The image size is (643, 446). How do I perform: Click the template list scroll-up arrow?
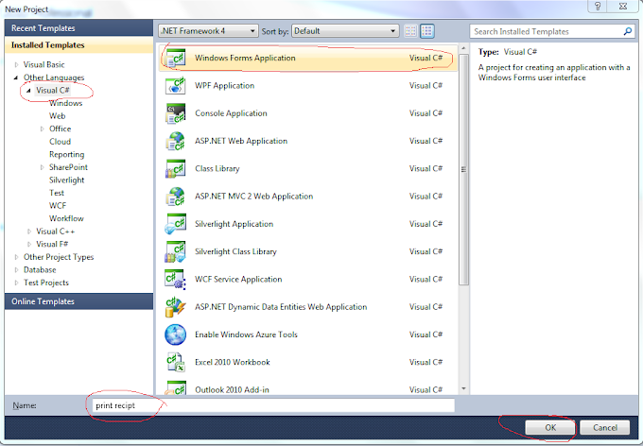click(x=463, y=48)
